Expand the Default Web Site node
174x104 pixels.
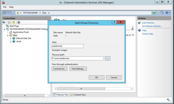11,39
